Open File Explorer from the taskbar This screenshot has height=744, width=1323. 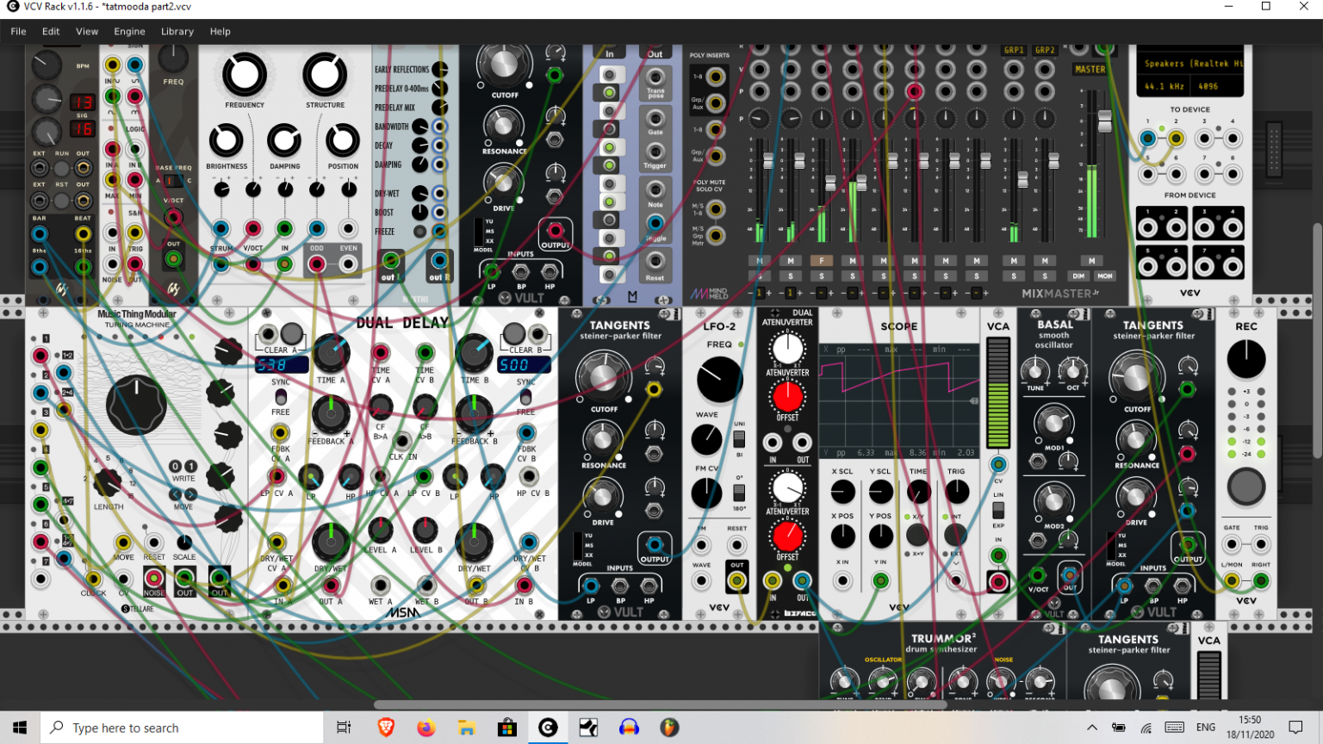(x=466, y=728)
